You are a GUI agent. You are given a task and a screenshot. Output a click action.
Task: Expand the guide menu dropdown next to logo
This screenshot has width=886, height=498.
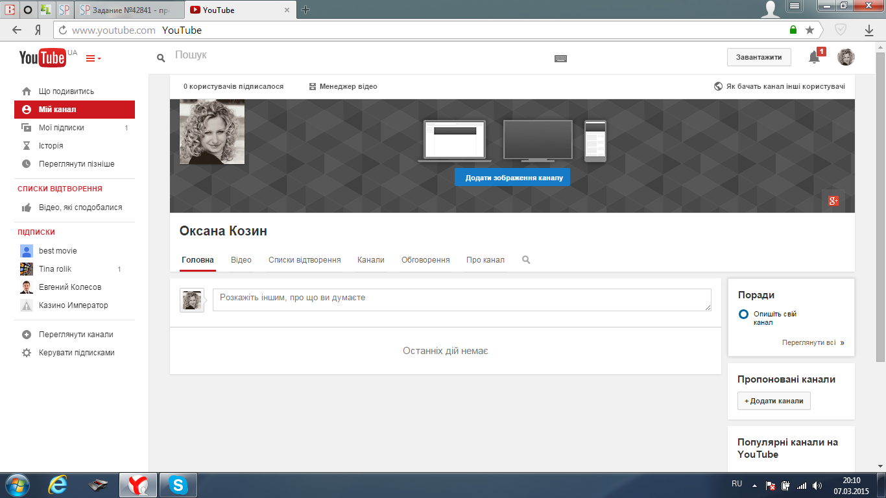coord(93,58)
